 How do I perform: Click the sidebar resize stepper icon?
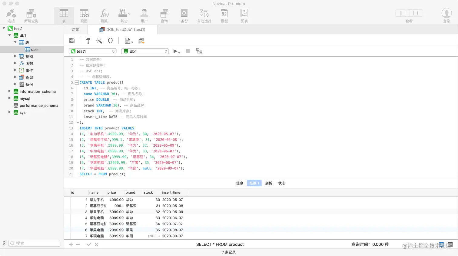pos(4,243)
